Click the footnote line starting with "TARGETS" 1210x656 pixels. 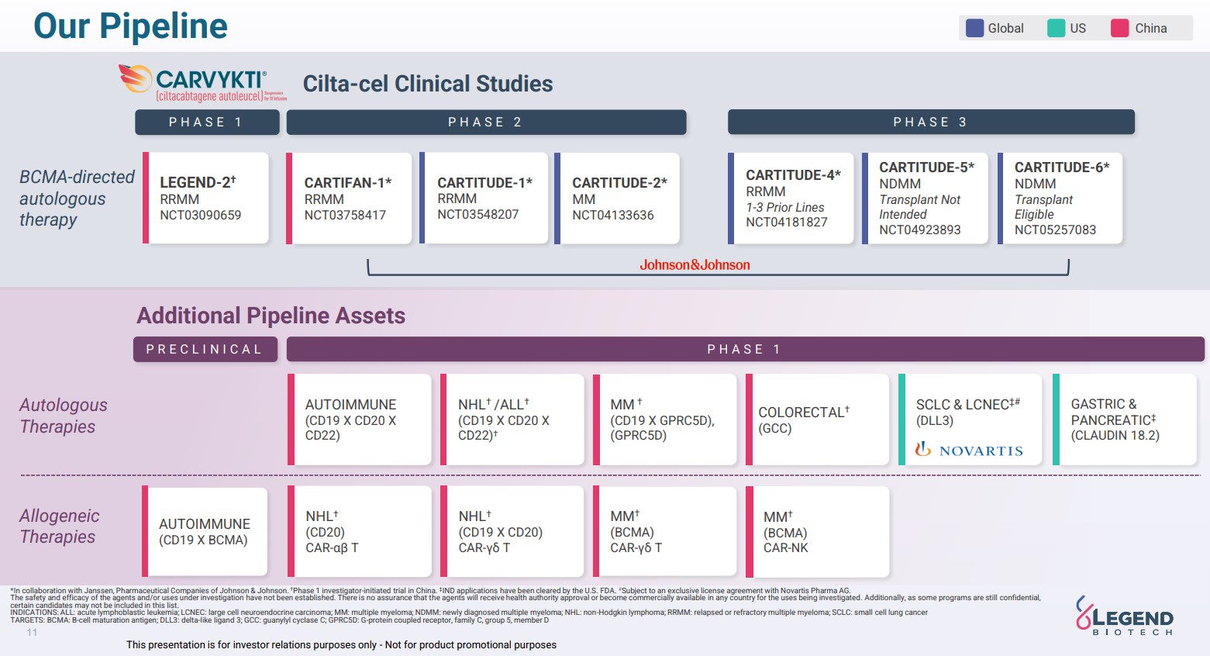pos(279,620)
